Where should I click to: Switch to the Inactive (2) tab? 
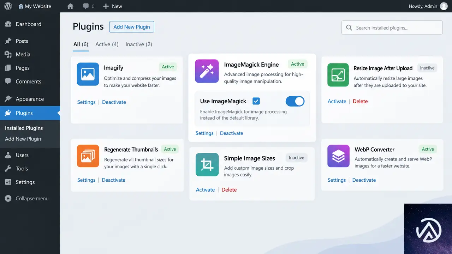pos(139,44)
